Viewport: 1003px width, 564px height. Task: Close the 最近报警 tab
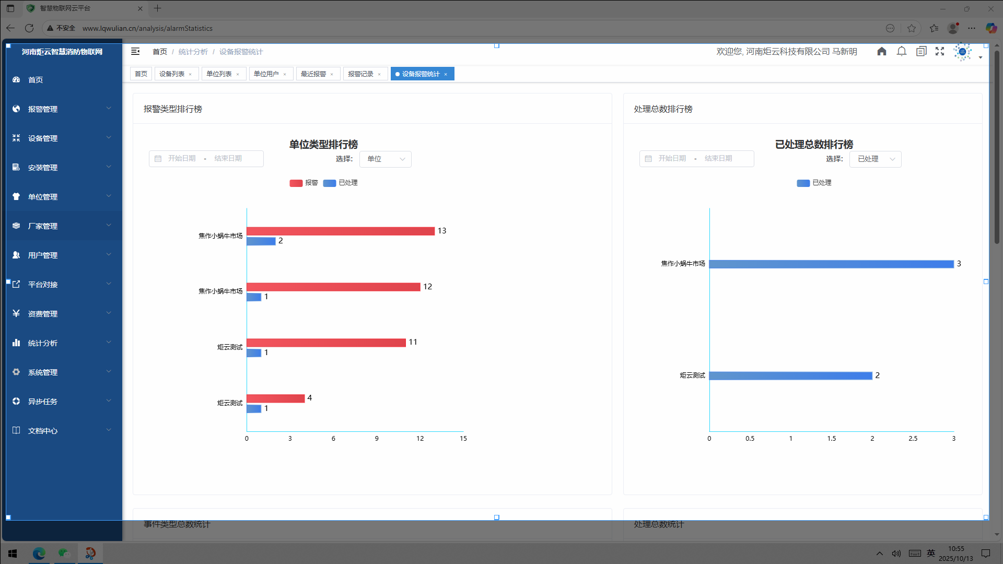coord(332,74)
